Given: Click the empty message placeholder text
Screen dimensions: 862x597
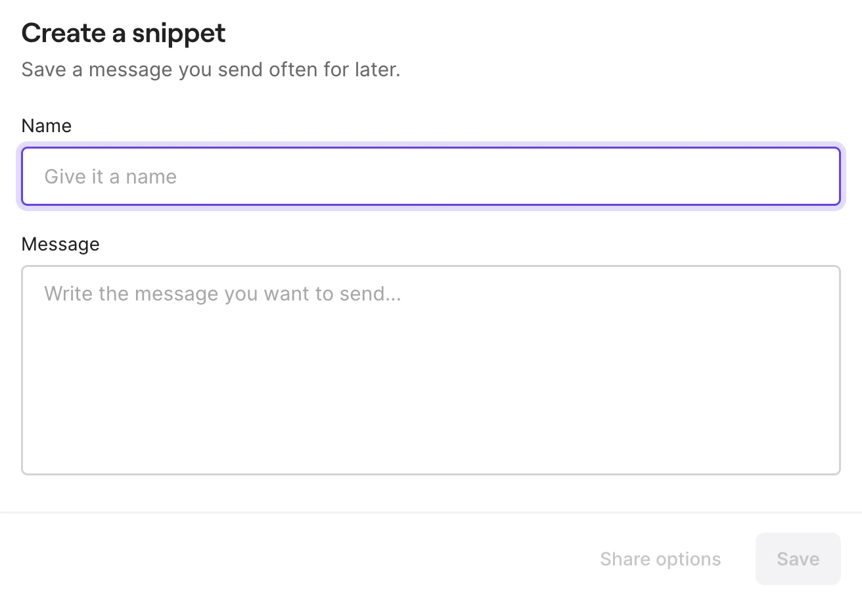Looking at the screenshot, I should tap(222, 293).
